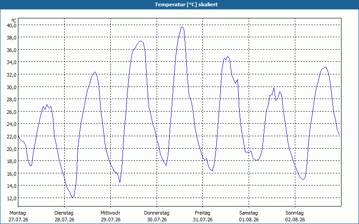359x224 pixels.
Task: Click the 18,0 axis value
Action: (x=12, y=161)
